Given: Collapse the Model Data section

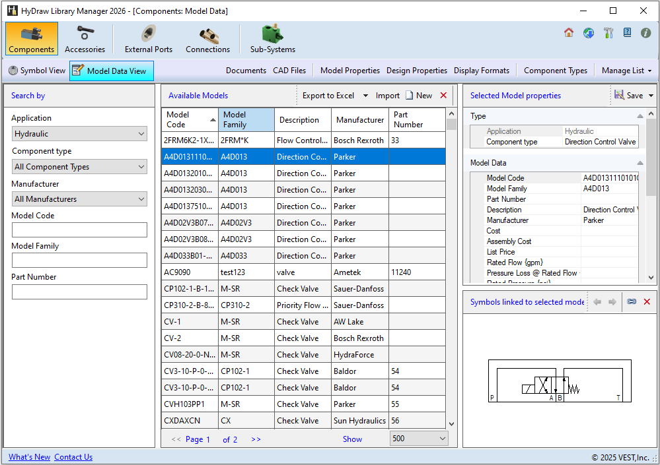Looking at the screenshot, I should (640, 163).
